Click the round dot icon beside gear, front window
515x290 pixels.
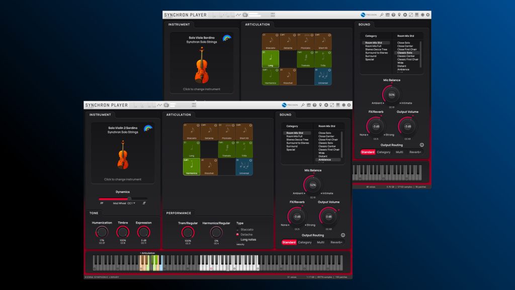(344, 105)
